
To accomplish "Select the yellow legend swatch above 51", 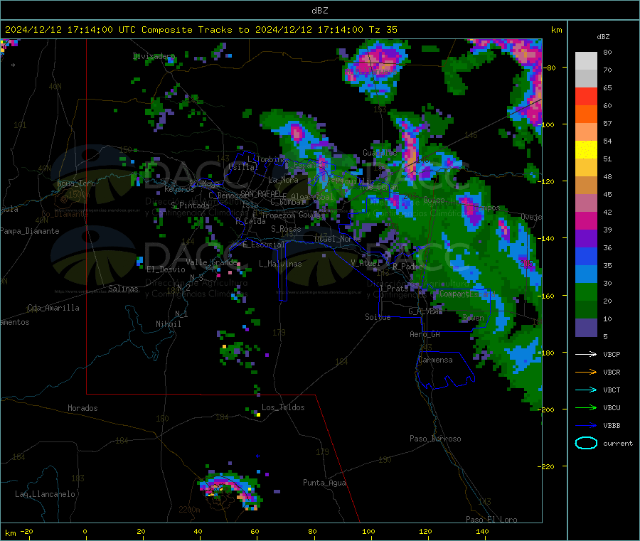I will pos(586,150).
